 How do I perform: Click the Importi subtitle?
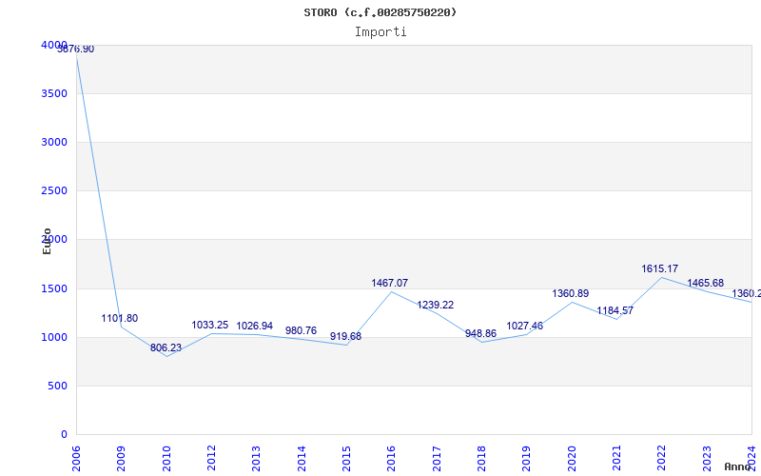coord(380,31)
